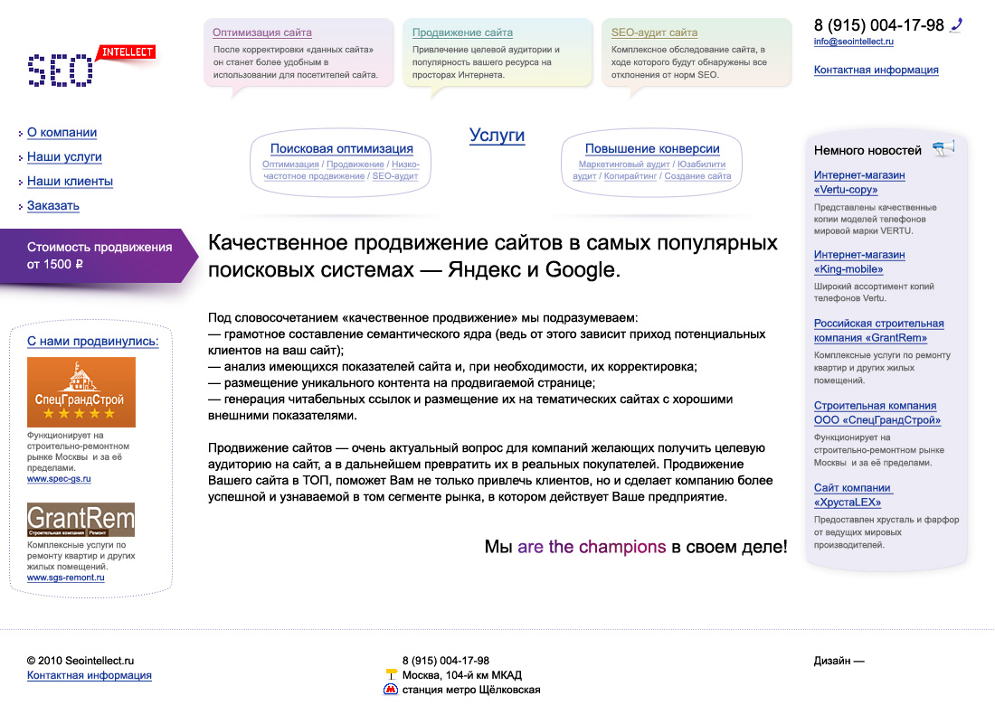Open news item ООО «СпецГрандСтрой»
995x705 pixels.
[877, 413]
